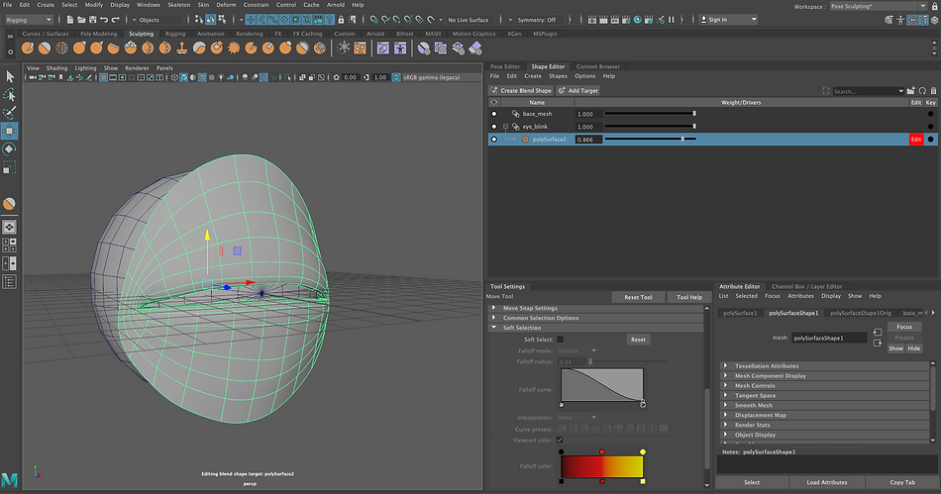941x494 pixels.
Task: Click the refresh icon in Shape Editor
Action: (922, 91)
